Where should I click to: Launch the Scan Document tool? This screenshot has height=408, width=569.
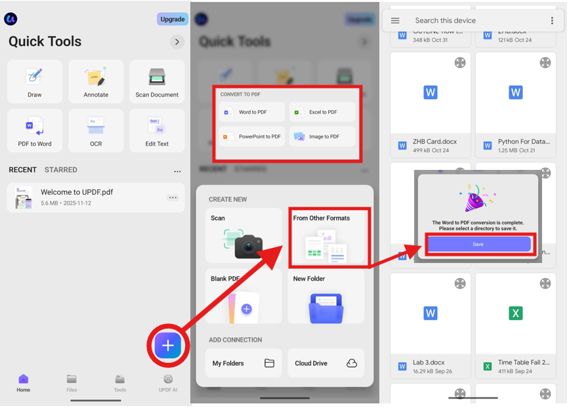click(157, 81)
